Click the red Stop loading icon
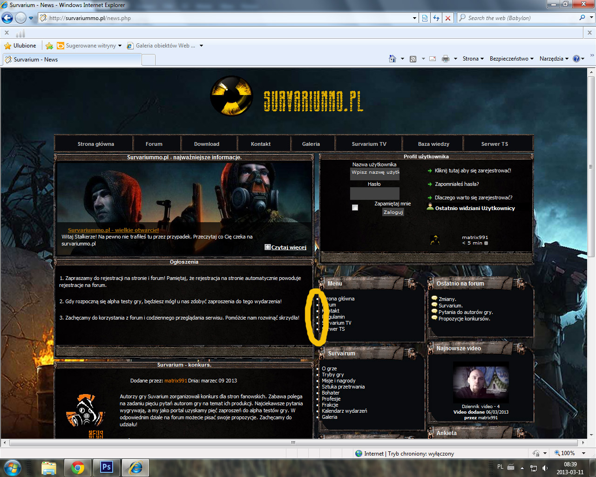Viewport: 596px width, 477px height. (447, 18)
